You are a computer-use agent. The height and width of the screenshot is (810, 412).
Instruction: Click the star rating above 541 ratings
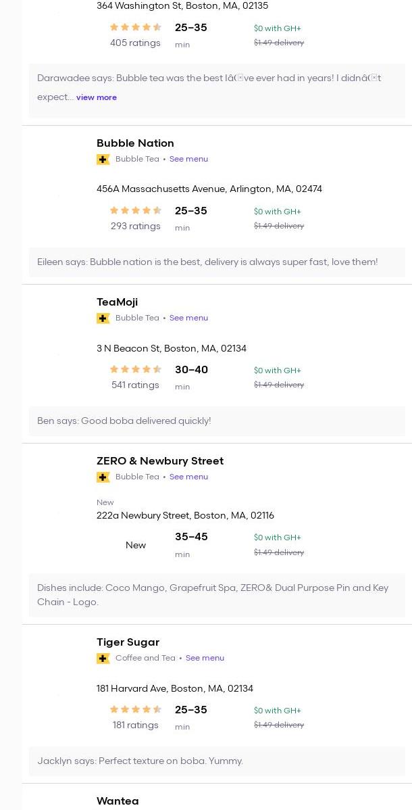pyautogui.click(x=136, y=370)
